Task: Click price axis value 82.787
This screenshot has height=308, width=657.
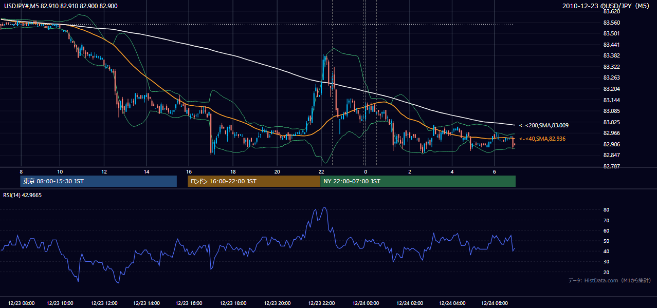Action: tap(611, 166)
